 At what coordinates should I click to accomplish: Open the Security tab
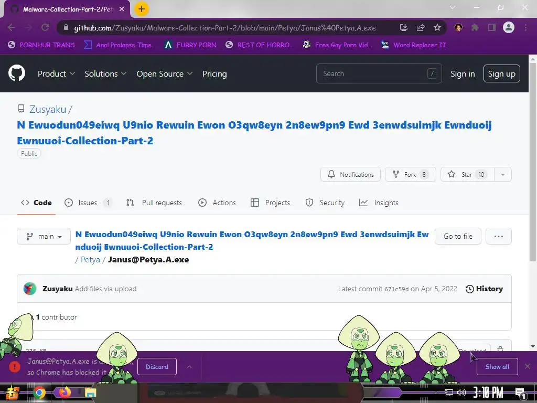325,203
